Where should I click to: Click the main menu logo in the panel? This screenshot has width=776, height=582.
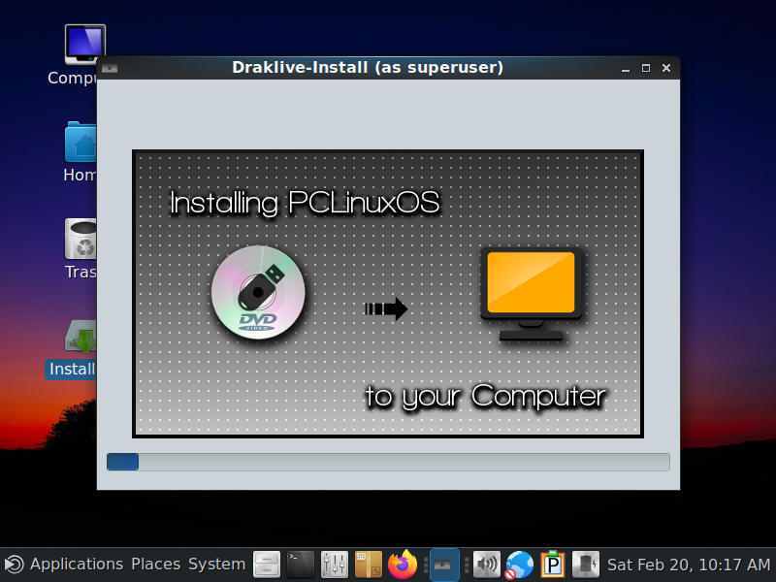click(x=14, y=565)
